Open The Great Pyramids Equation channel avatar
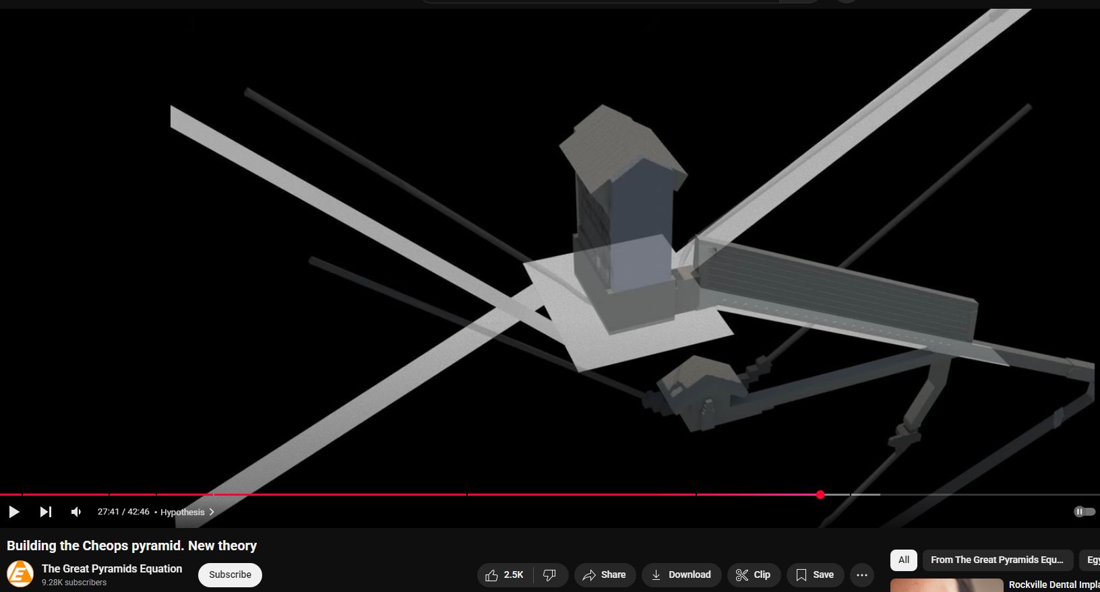Viewport: 1100px width, 592px height. (x=20, y=574)
